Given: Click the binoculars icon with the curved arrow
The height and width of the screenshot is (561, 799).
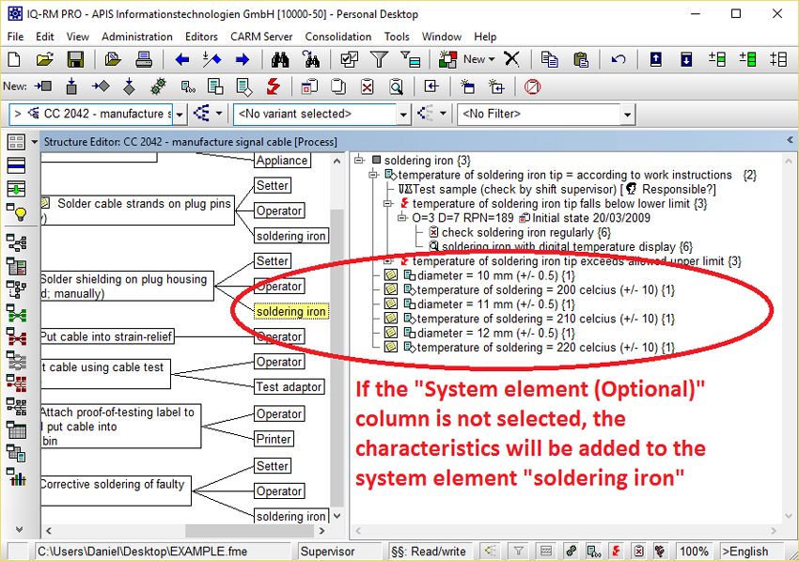Looking at the screenshot, I should pos(310,59).
